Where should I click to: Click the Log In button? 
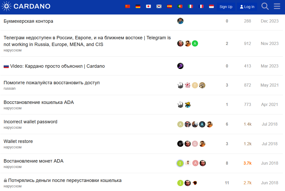(x=247, y=7)
